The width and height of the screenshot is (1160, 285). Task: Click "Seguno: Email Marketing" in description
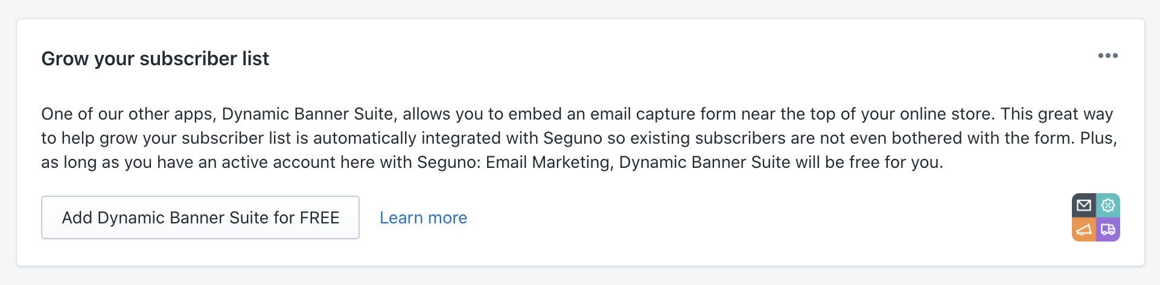513,162
